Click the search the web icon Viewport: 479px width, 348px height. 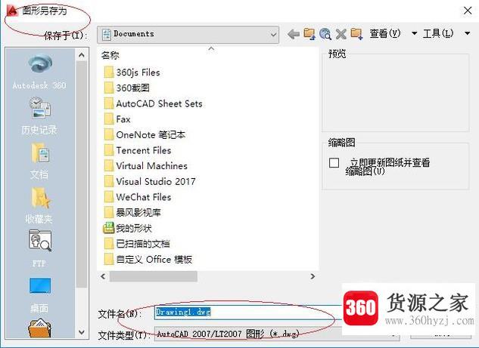(325, 34)
